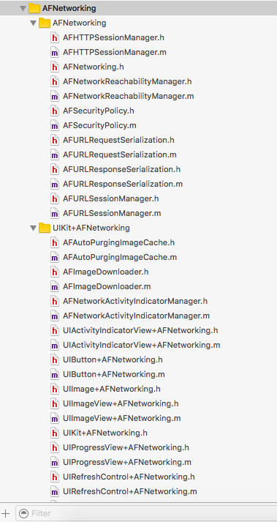Click the filter scope icon beside Filter

23,513
